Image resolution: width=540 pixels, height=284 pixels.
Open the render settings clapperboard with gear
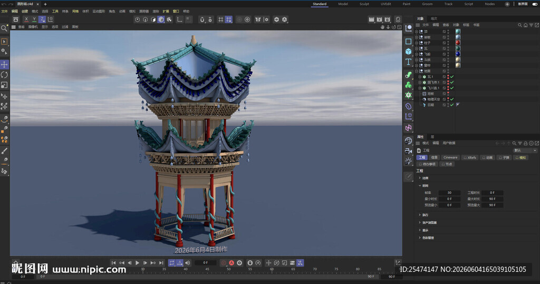tap(388, 20)
